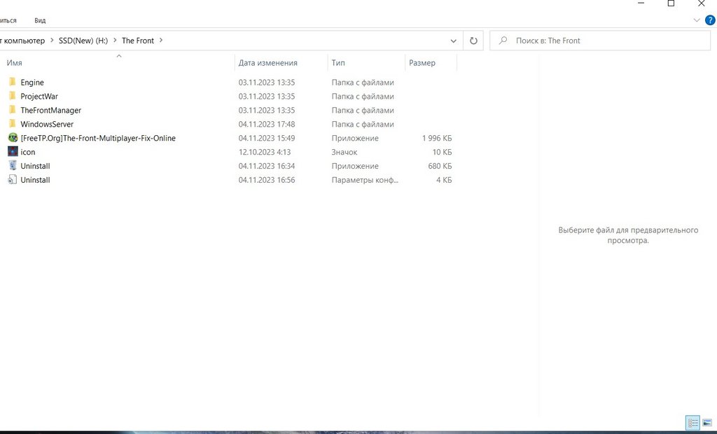The height and width of the screenshot is (434, 717).
Task: Click the Uninstall config settings file icon
Action: tap(13, 180)
